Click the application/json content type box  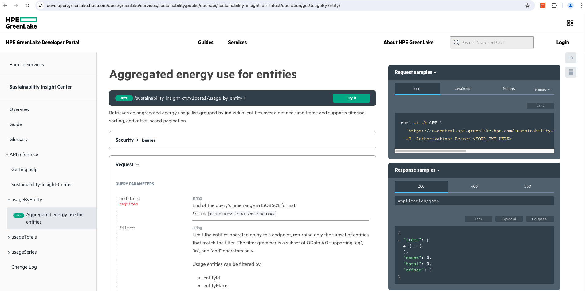pos(474,201)
